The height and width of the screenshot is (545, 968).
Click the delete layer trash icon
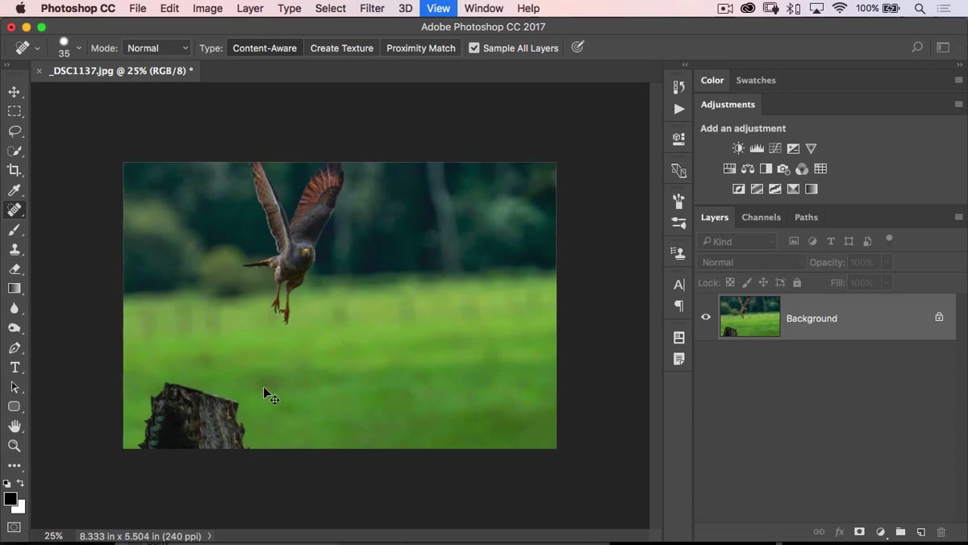[x=941, y=532]
